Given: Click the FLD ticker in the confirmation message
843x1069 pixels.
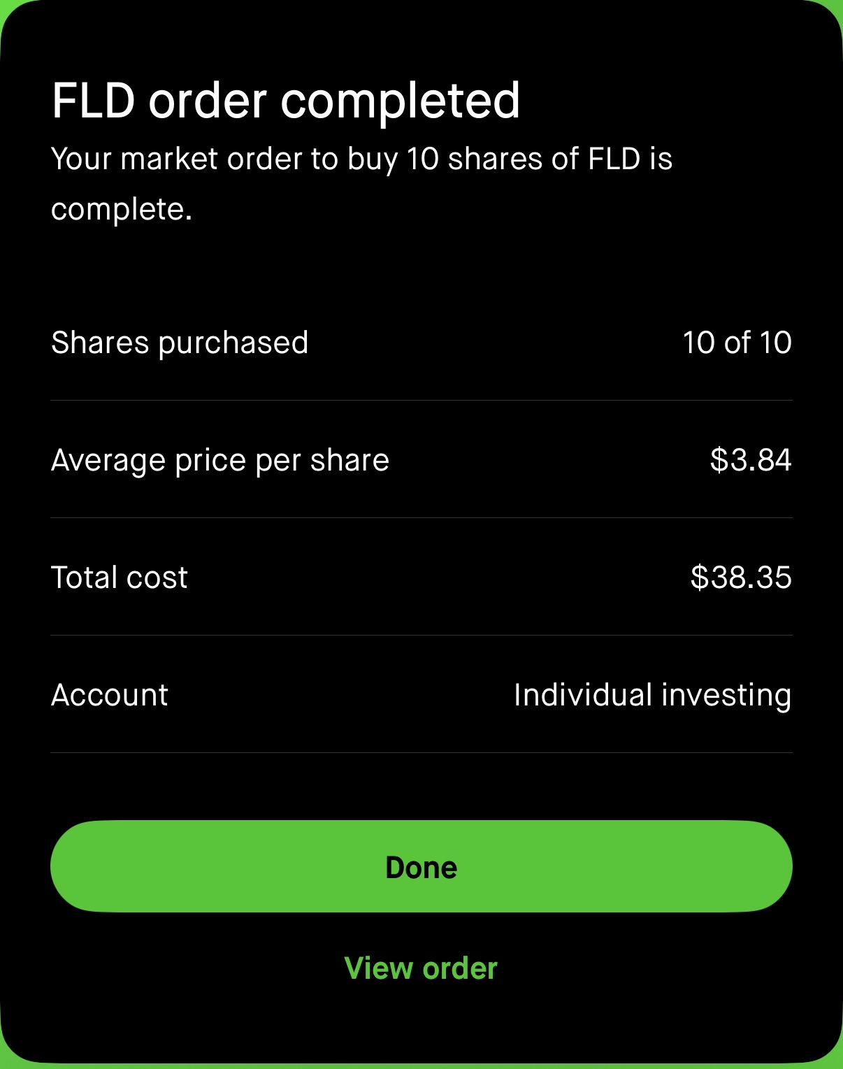Looking at the screenshot, I should point(614,159).
